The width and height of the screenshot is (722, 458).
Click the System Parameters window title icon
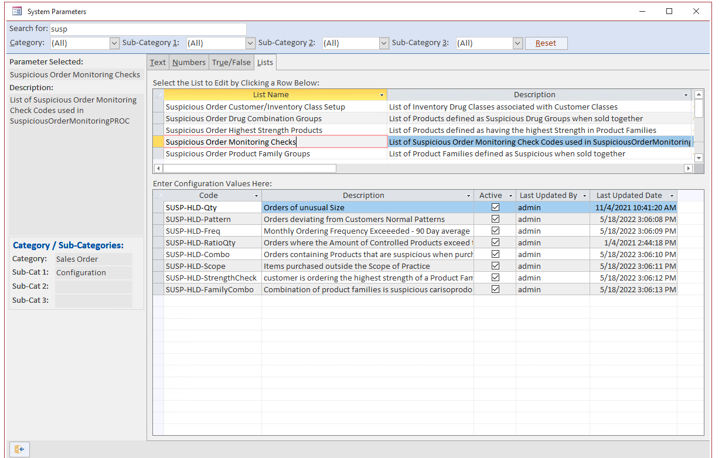tap(17, 11)
